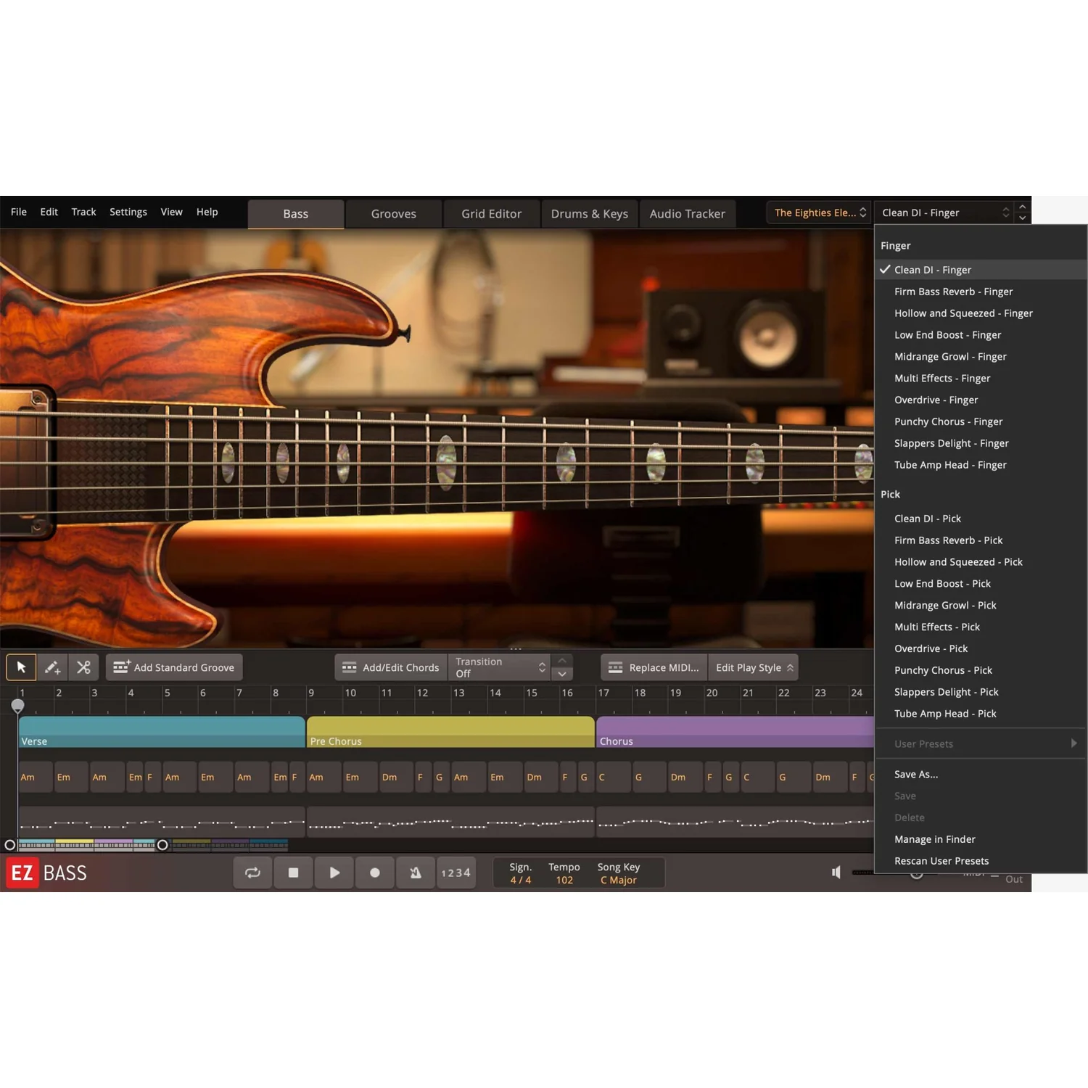Viewport: 1088px width, 1088px height.
Task: Choose Slappers Delight - Pick preset
Action: click(x=981, y=692)
